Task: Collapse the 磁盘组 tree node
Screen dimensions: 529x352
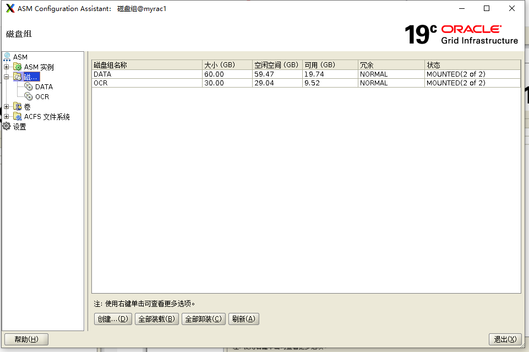Action: pyautogui.click(x=7, y=77)
